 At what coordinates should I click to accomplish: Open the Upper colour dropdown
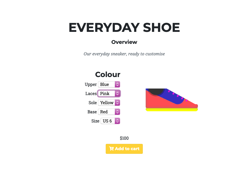(x=109, y=84)
